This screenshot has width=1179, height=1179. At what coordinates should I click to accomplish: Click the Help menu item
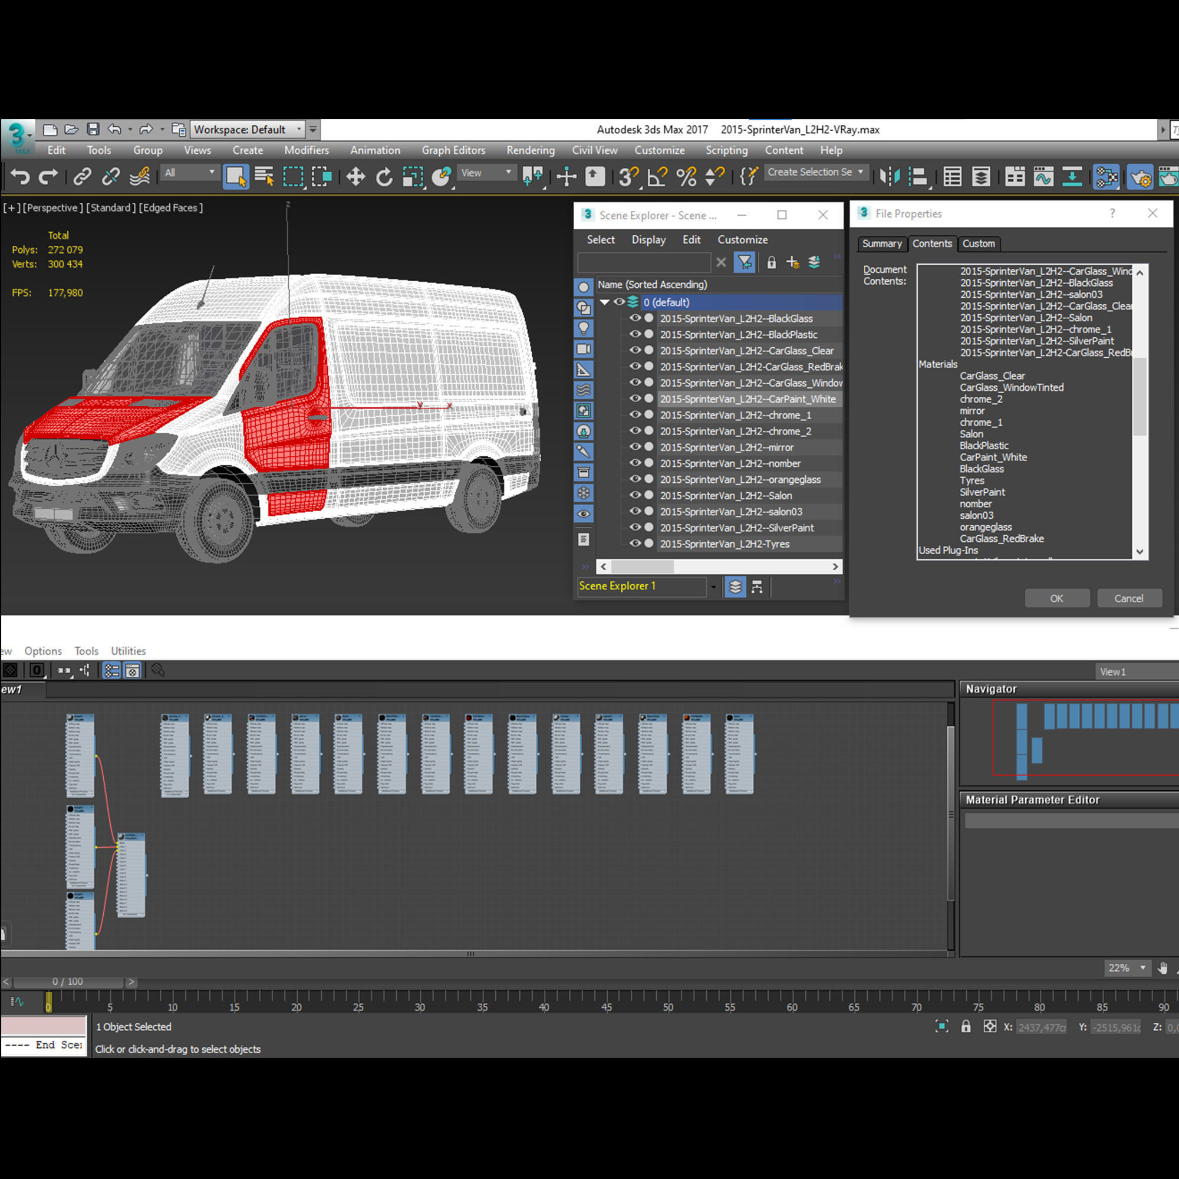coord(831,150)
